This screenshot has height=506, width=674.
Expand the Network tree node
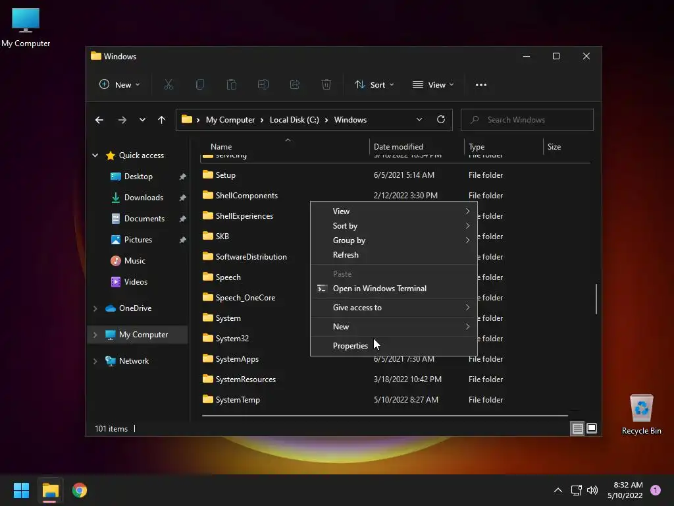pyautogui.click(x=95, y=361)
